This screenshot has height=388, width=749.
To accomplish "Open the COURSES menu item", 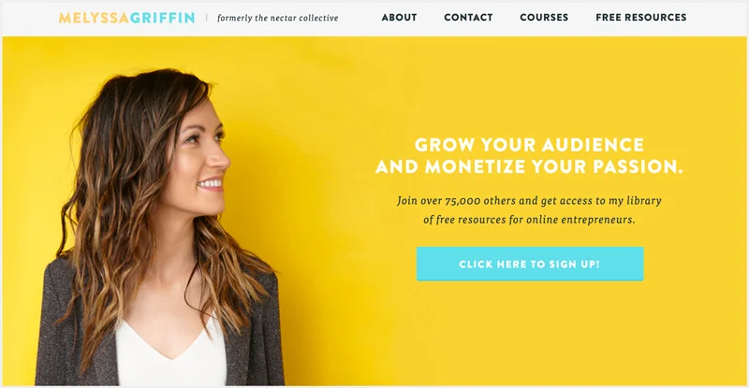I will tap(544, 18).
